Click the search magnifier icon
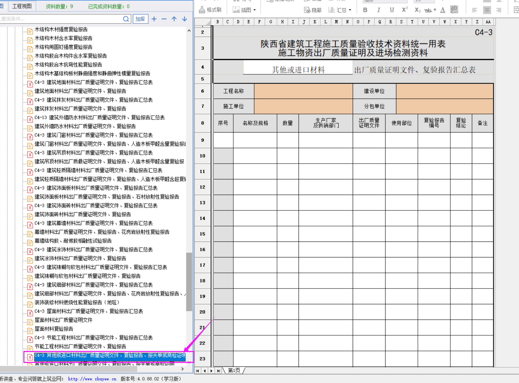The width and height of the screenshot is (519, 383). pos(126,19)
